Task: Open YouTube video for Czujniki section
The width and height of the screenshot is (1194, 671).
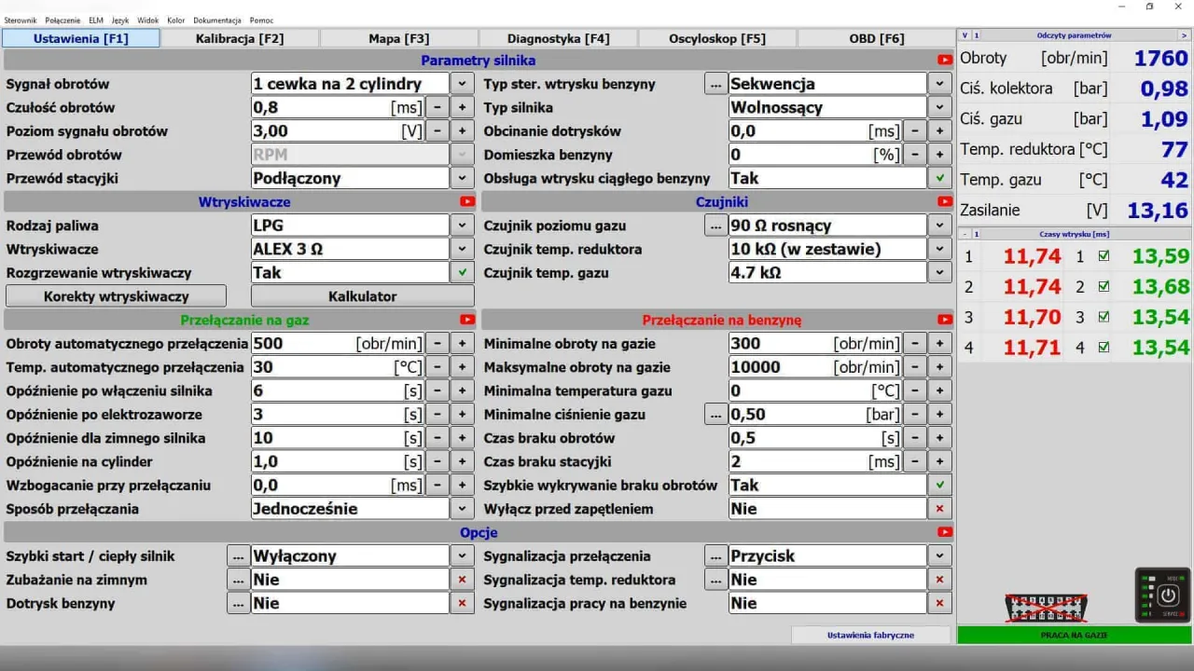Action: coord(945,201)
